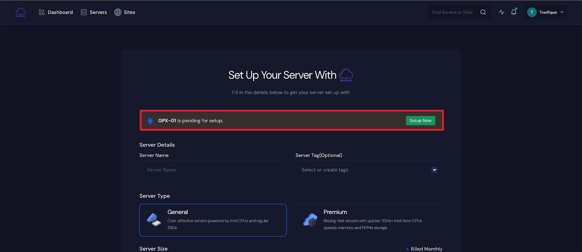Screen dimensions: 582x252
Task: Click the Server Tag dropdown arrow
Action: pyautogui.click(x=434, y=170)
